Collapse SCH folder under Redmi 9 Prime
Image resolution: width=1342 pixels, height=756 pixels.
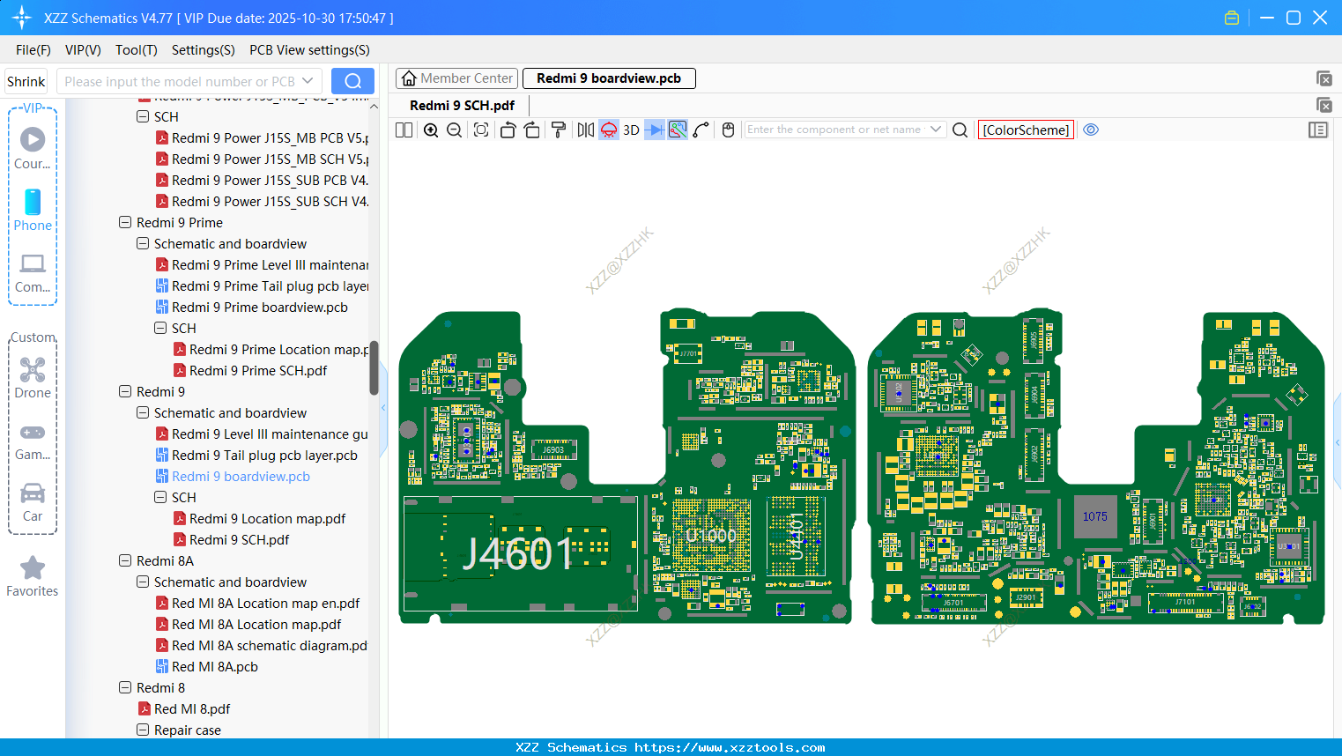(x=160, y=328)
